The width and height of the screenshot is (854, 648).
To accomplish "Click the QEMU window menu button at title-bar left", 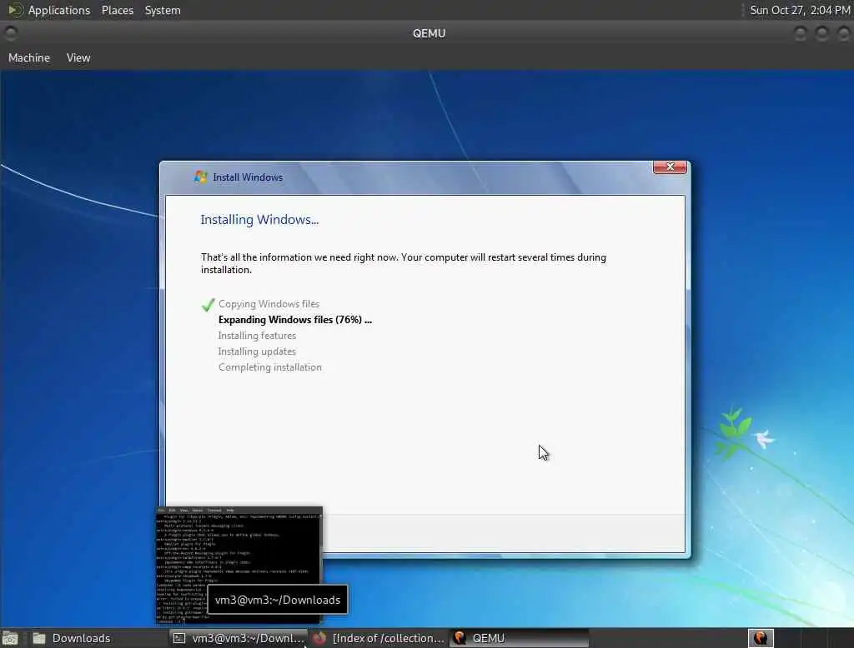I will (10, 33).
